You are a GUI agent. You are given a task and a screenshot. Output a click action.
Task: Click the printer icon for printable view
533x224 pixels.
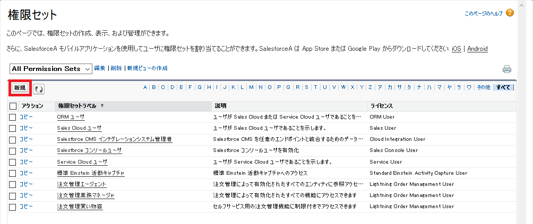coord(507,69)
